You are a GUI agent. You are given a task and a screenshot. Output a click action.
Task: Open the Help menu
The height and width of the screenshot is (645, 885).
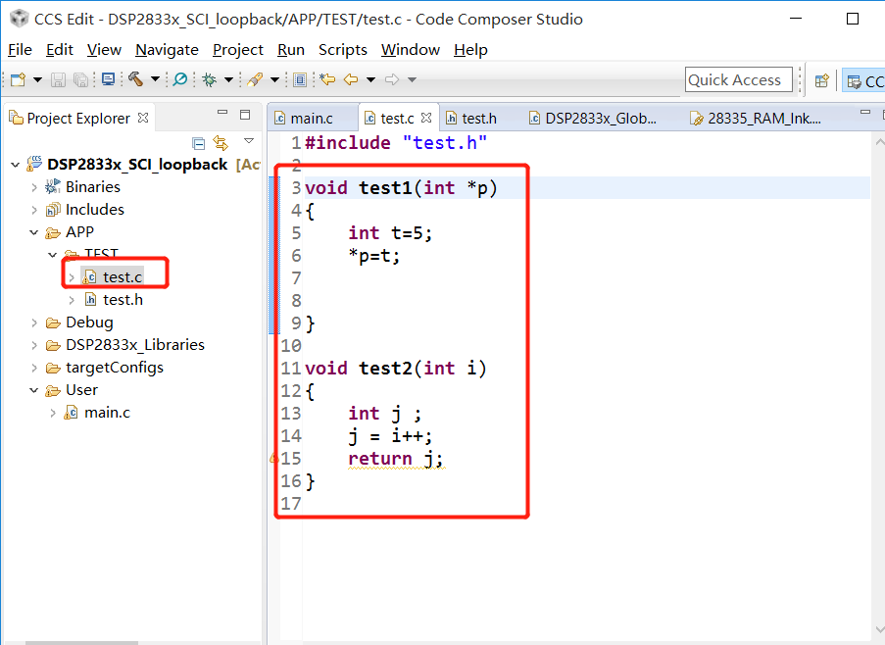[x=470, y=50]
